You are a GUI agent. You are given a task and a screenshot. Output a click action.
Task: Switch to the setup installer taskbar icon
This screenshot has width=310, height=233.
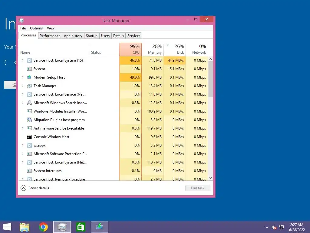point(99,227)
